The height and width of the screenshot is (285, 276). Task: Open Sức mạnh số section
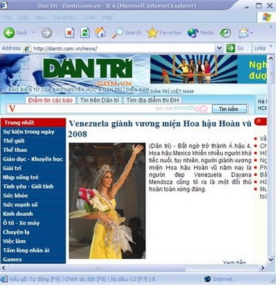pos(33,205)
